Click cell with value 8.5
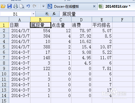The image size is (135, 103). coord(102,36)
